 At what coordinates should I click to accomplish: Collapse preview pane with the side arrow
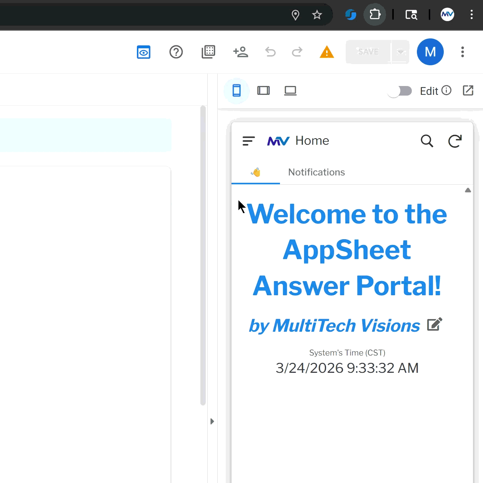(x=212, y=421)
